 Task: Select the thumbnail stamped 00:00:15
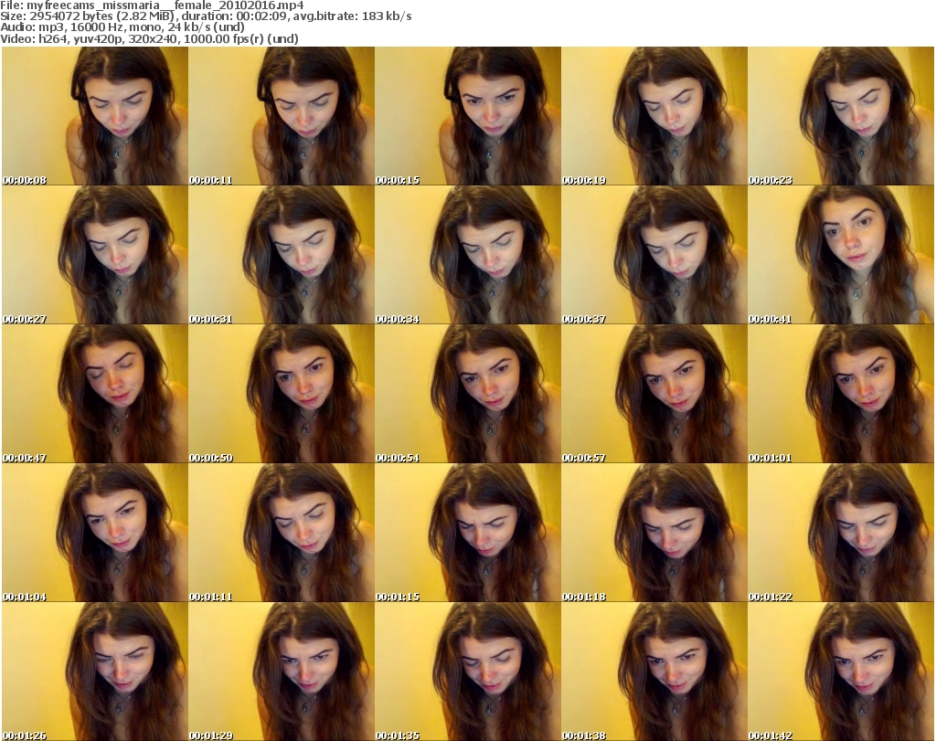[x=468, y=116]
